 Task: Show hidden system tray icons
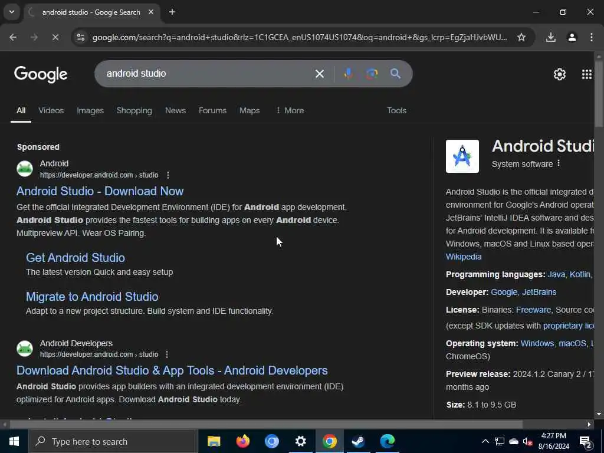(x=485, y=441)
